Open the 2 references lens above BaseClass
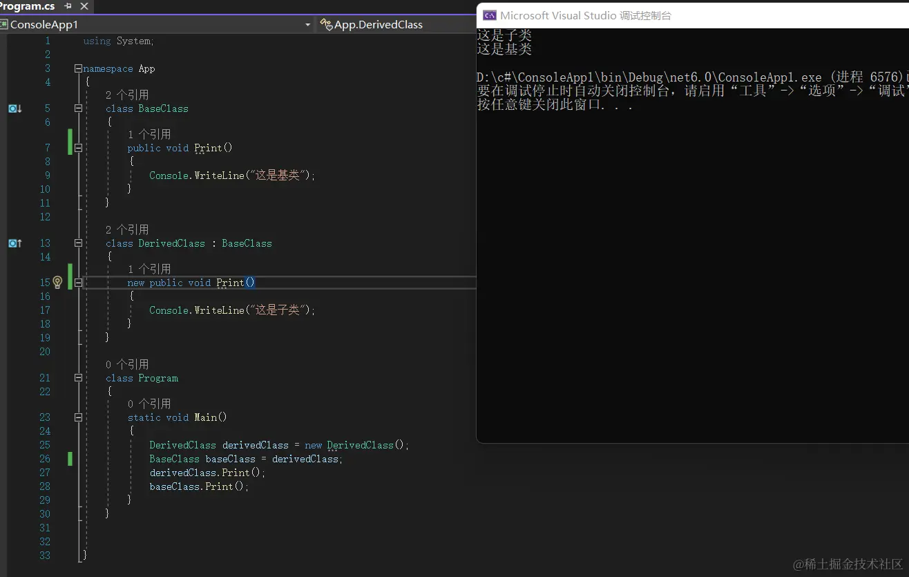The width and height of the screenshot is (909, 577). (127, 95)
